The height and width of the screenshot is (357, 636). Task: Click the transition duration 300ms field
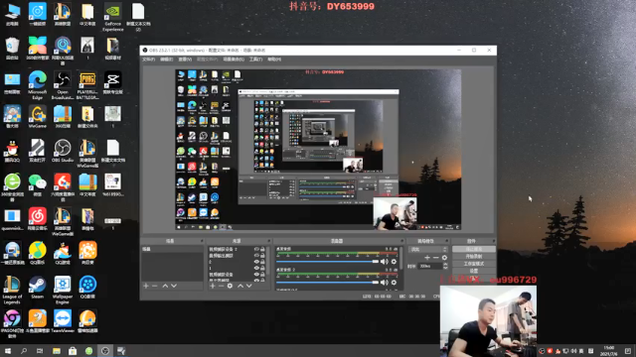(430, 266)
